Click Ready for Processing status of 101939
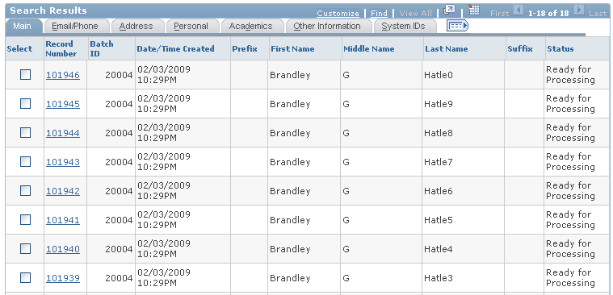 (x=570, y=278)
